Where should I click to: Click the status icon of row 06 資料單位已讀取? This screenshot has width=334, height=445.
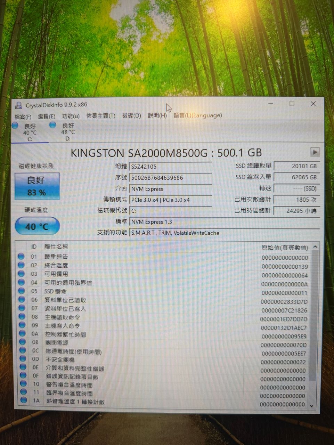(22, 299)
